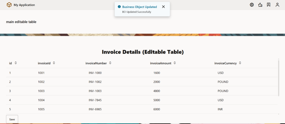Edit the INR currency cell
The width and height of the screenshot is (285, 124).
[x=220, y=109]
